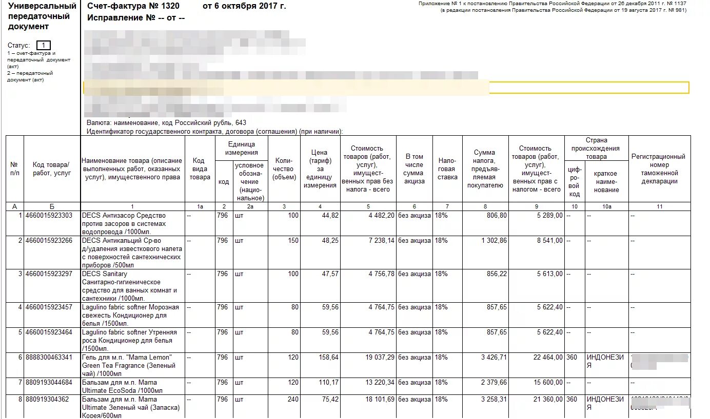Click the line 'Исправление № -- от --'
Viewport: 710px width, 419px height.
[x=136, y=18]
